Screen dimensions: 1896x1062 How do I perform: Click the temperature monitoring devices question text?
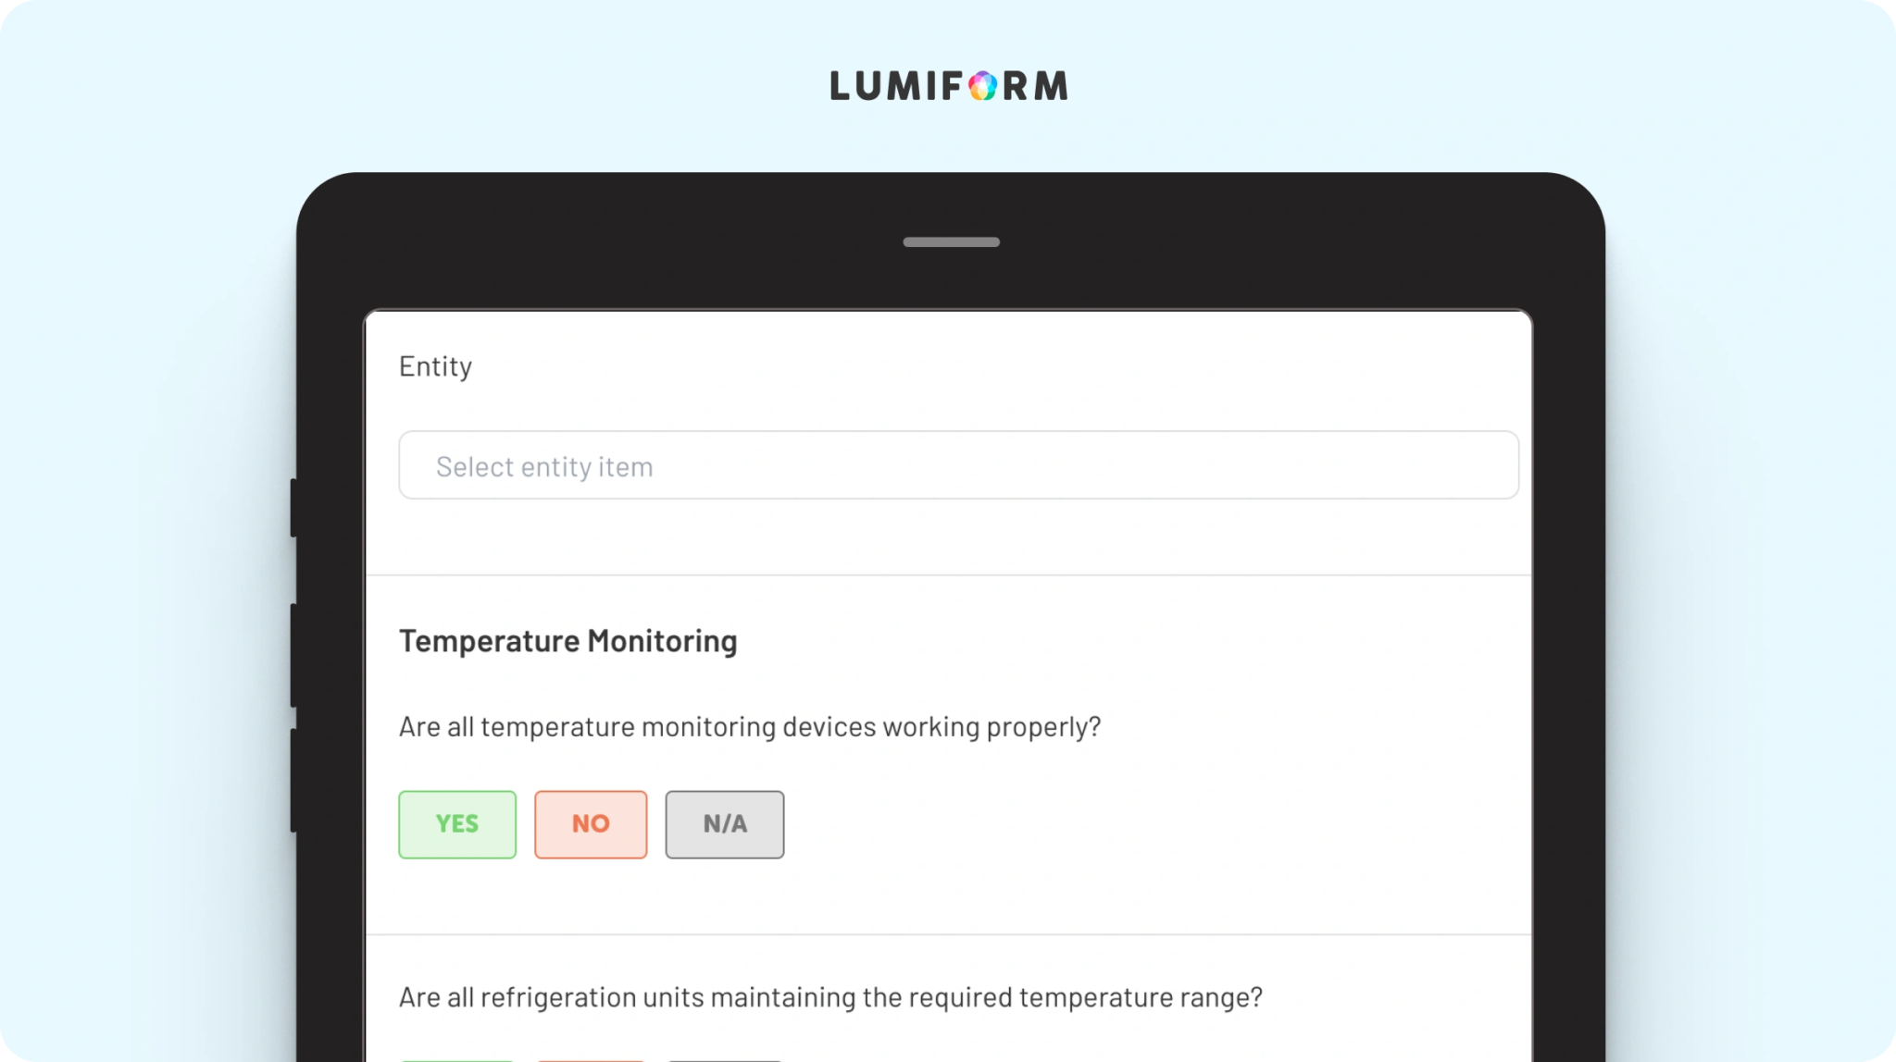[x=749, y=727]
